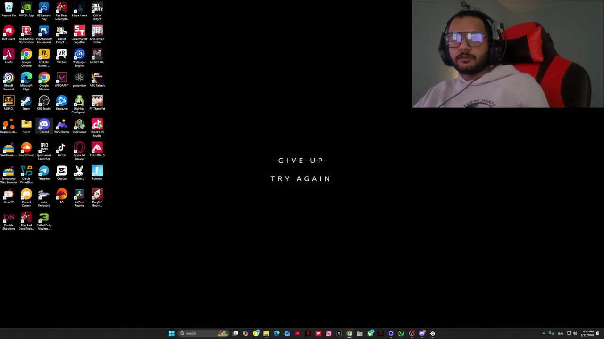
Task: Launch plutonium from the desktop
Action: tap(79, 80)
